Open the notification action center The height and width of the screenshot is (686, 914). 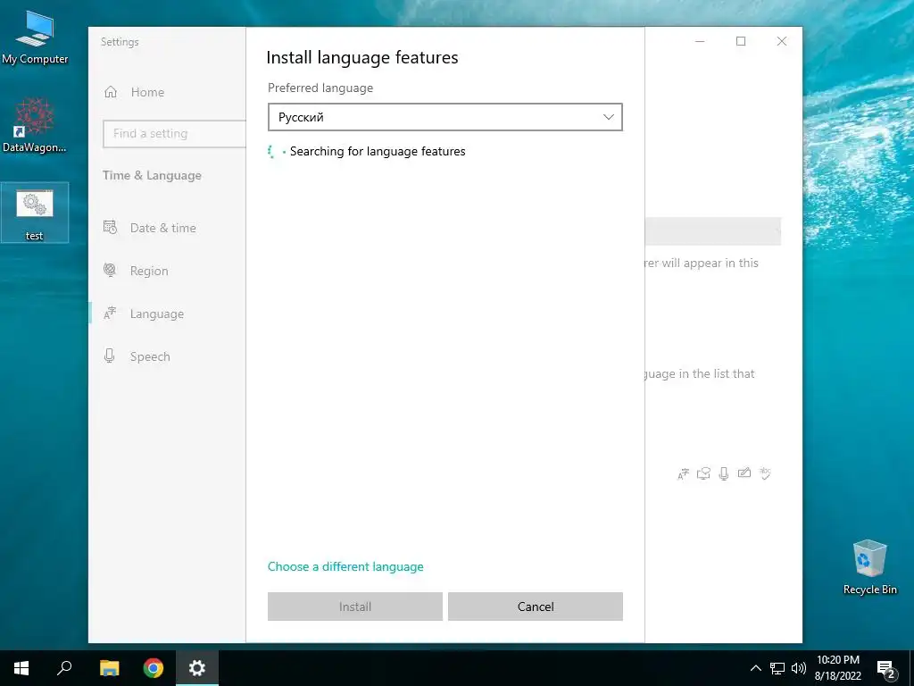886,668
